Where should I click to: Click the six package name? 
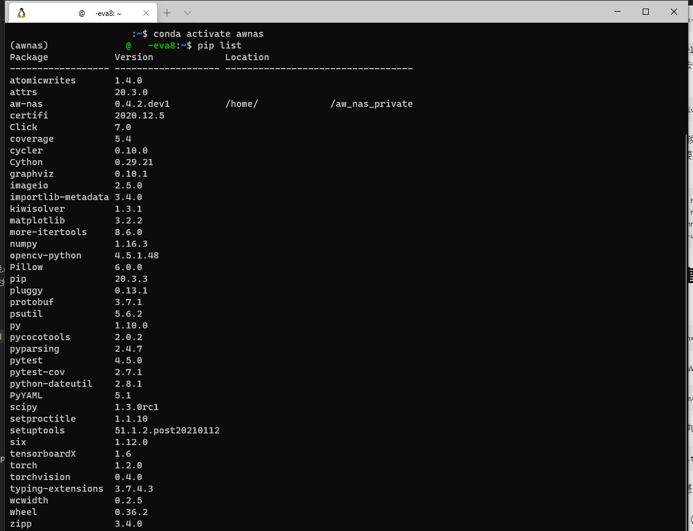[18, 442]
